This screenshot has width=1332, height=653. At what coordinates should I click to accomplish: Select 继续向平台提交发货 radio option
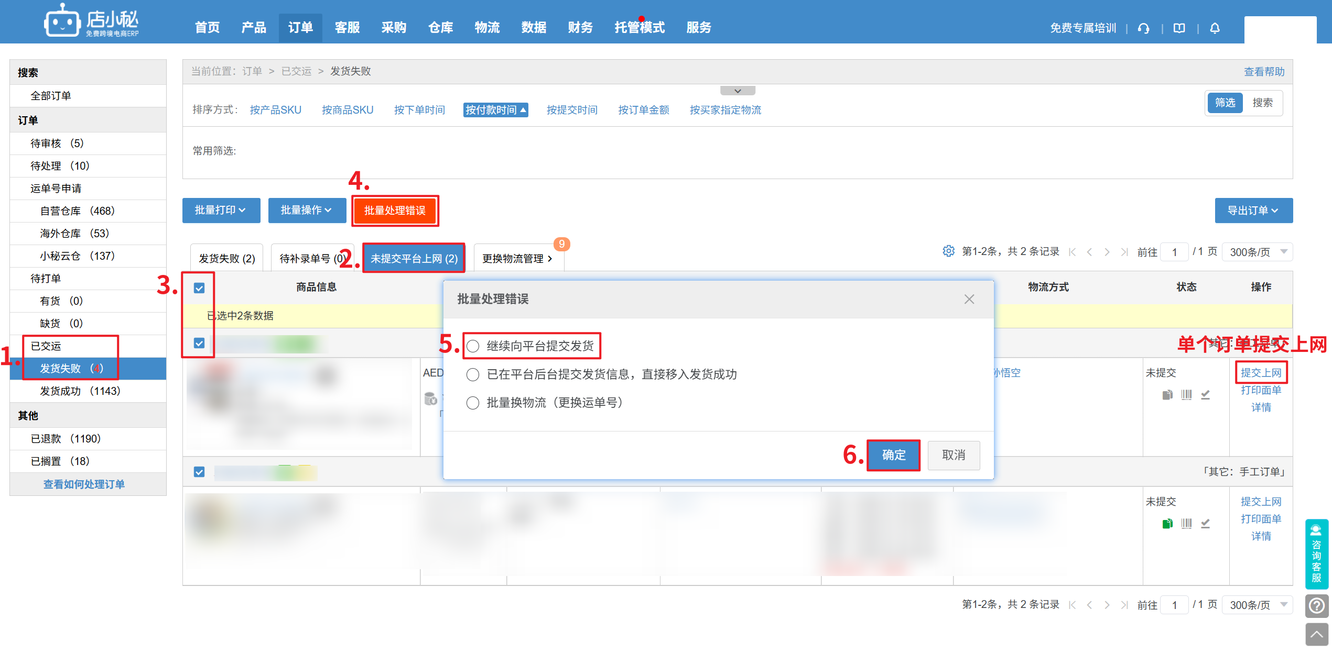click(x=473, y=346)
